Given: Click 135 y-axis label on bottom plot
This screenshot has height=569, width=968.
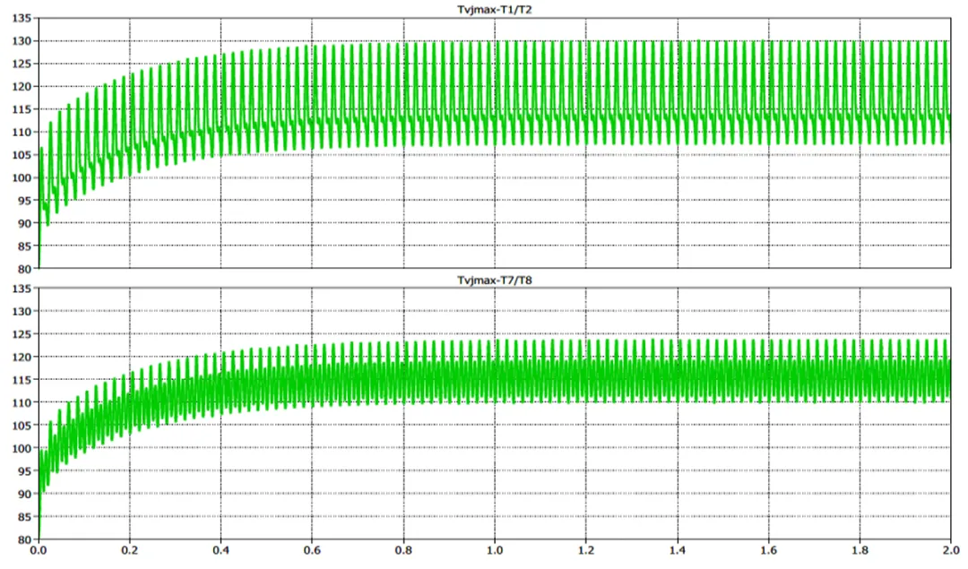Looking at the screenshot, I should pyautogui.click(x=22, y=289).
